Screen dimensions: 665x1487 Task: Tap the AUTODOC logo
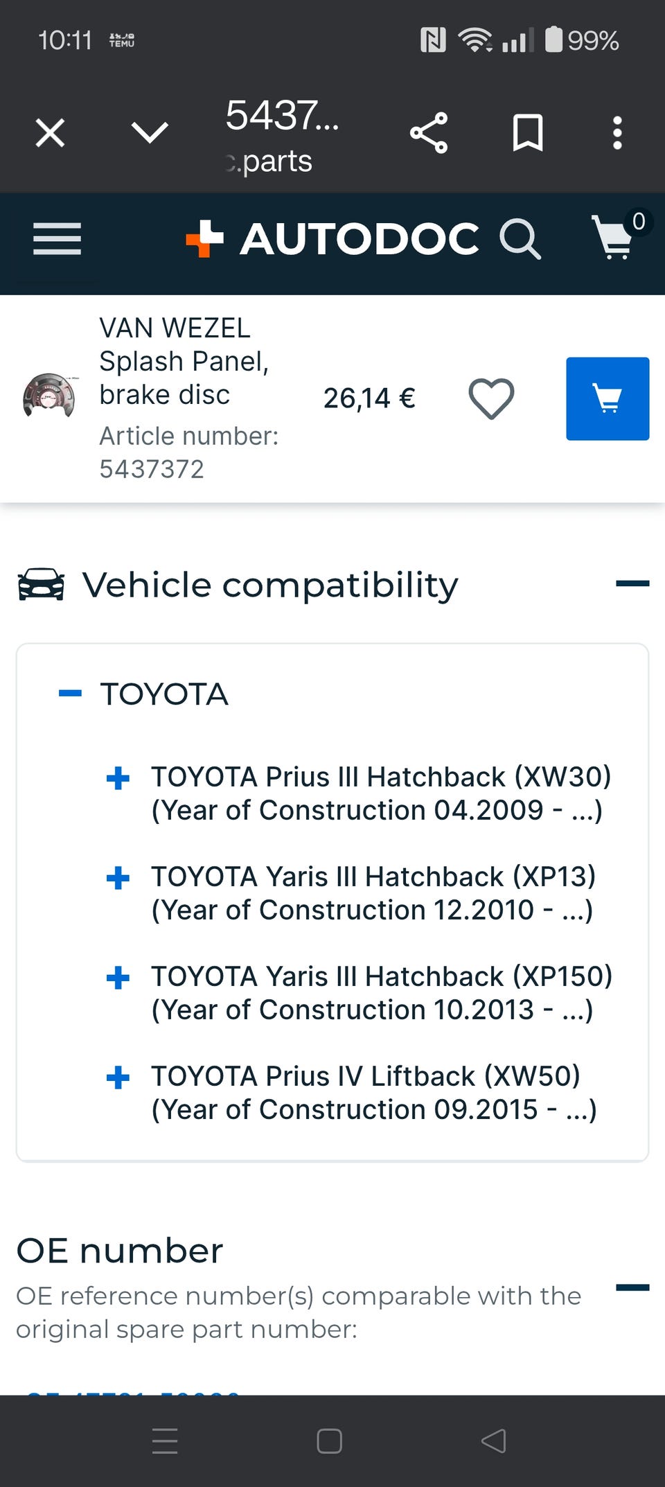click(332, 239)
